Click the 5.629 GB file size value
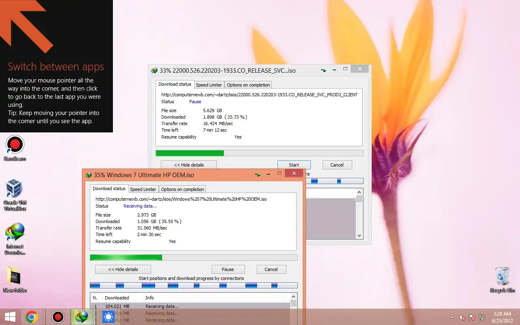 pos(212,110)
